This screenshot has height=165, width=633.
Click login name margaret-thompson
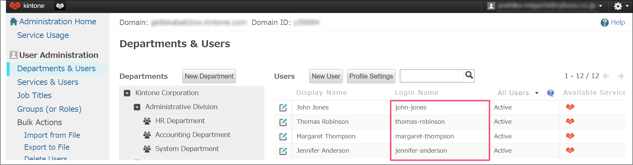click(x=424, y=136)
